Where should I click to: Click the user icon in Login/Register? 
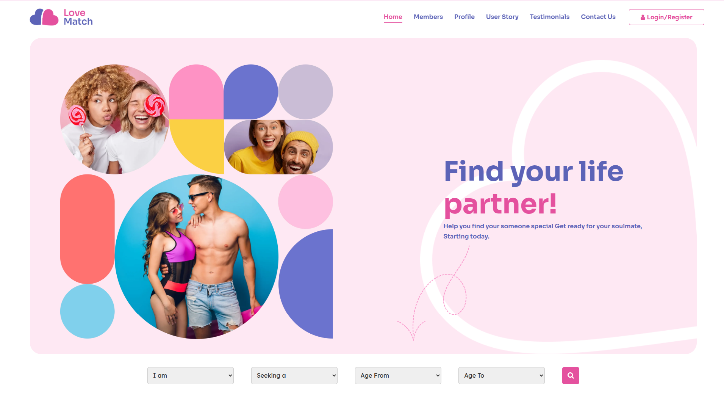[643, 17]
